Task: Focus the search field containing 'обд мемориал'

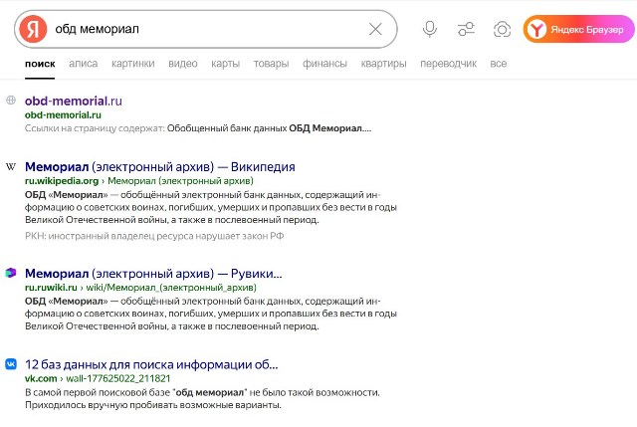Action: (x=207, y=29)
